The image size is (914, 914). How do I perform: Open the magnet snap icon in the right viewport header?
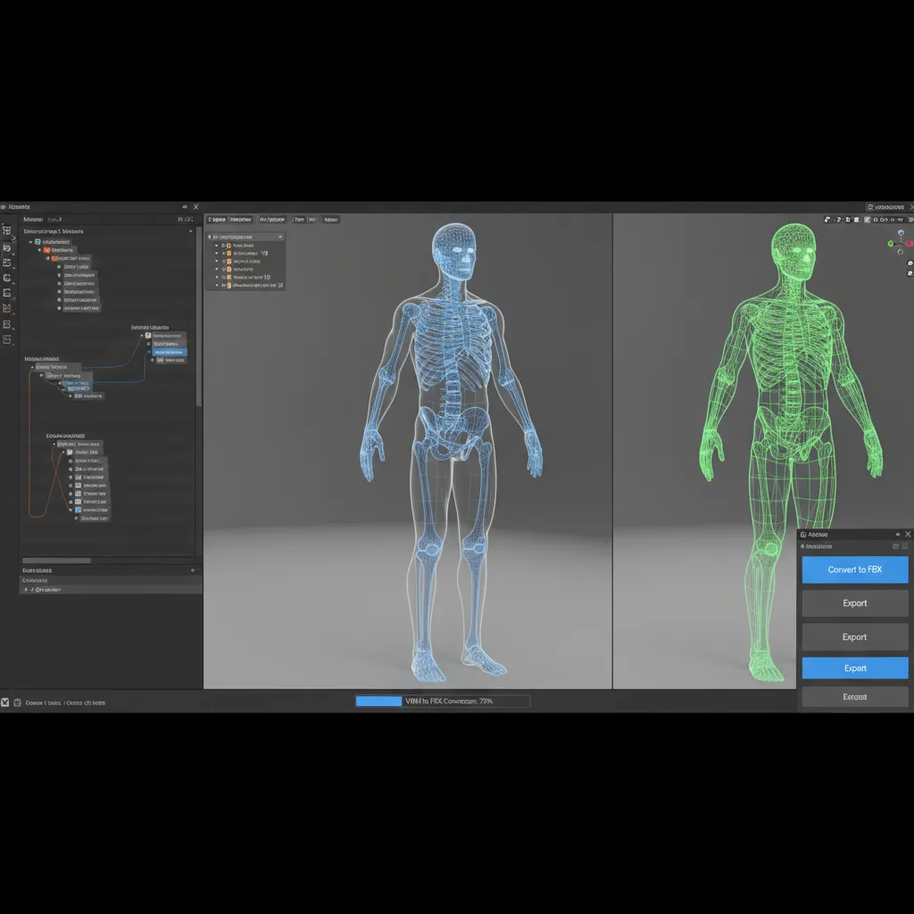tap(838, 220)
